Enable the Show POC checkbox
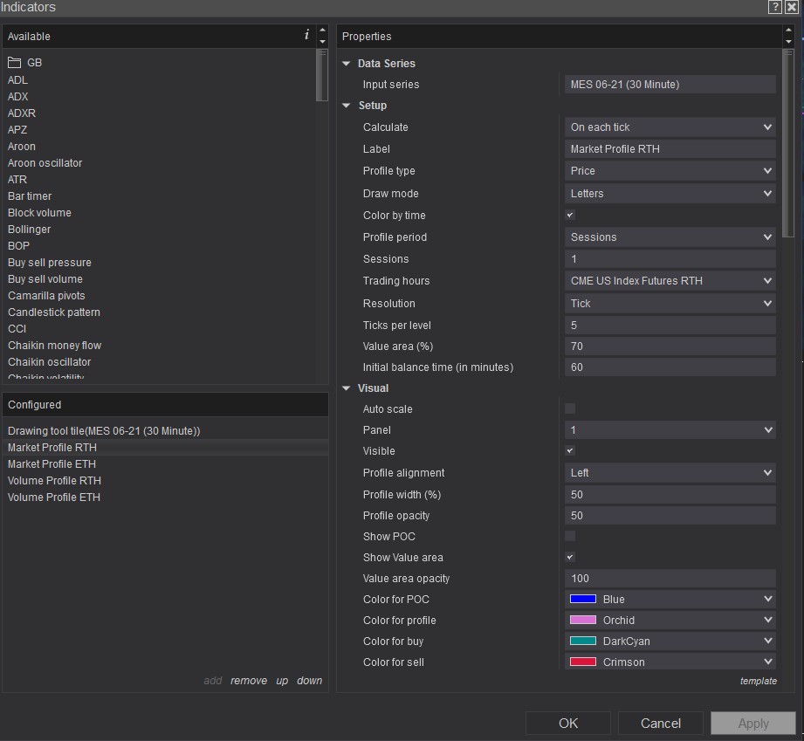This screenshot has width=804, height=741. click(x=570, y=536)
